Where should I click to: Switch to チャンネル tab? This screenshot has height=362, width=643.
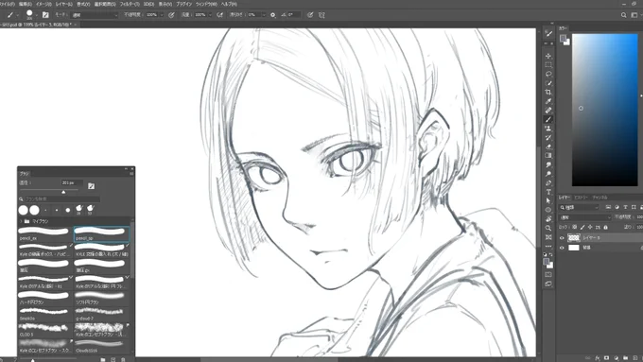pos(600,198)
